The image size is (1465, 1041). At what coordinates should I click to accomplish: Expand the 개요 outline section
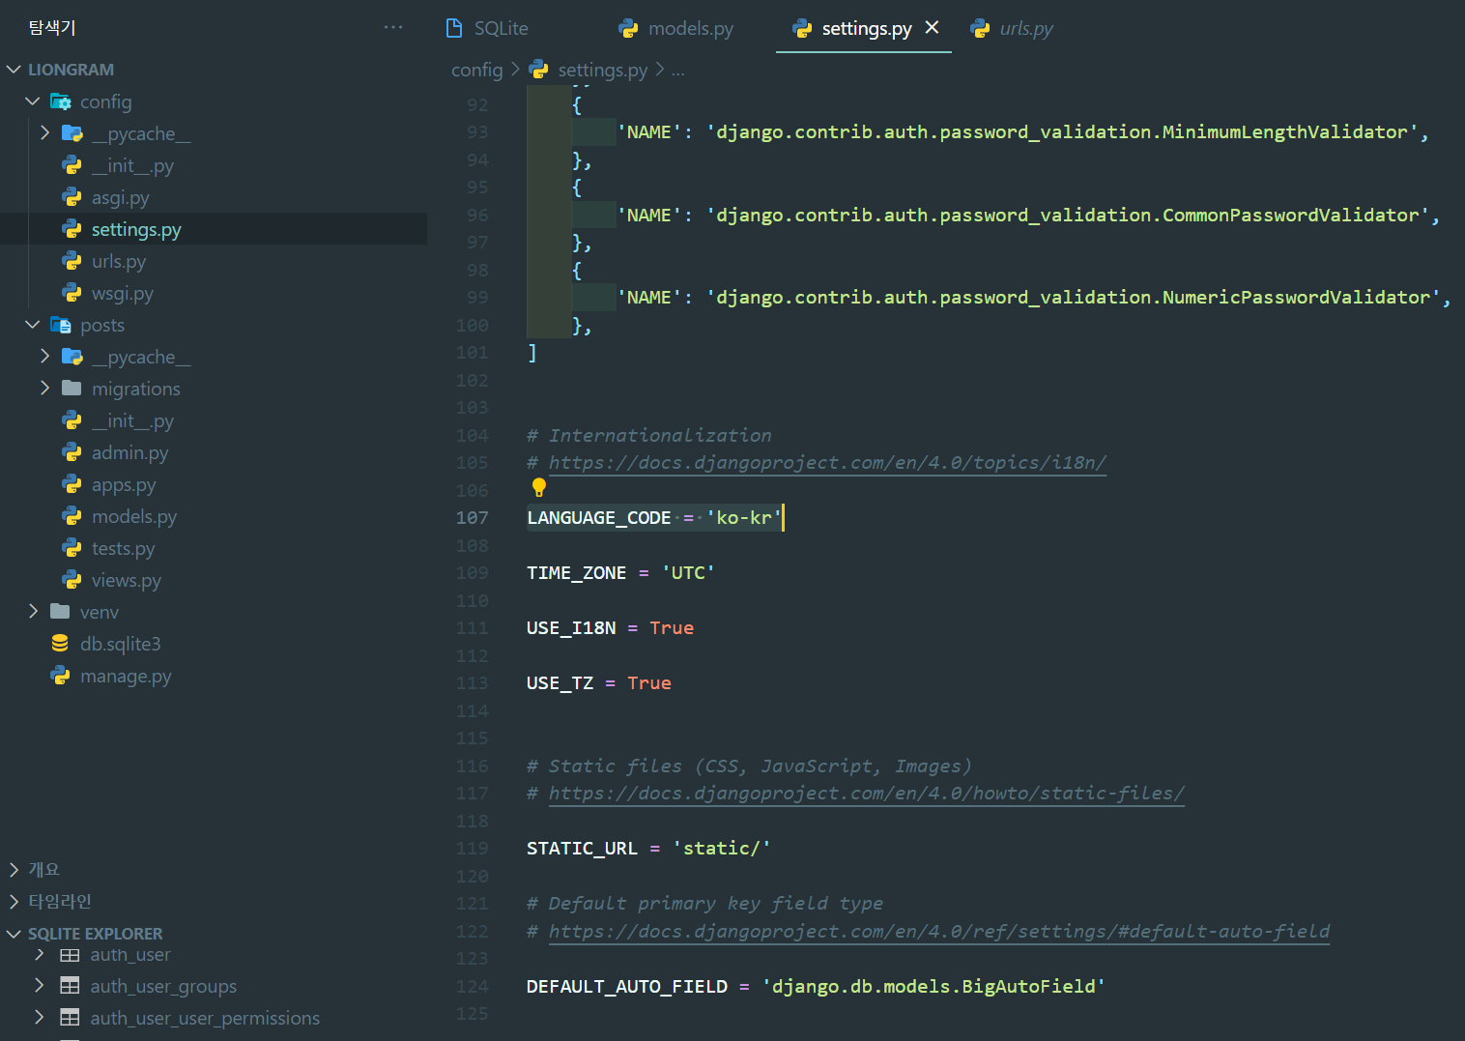(14, 870)
